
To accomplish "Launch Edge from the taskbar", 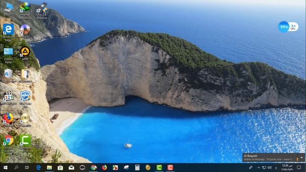I will click(39, 168).
